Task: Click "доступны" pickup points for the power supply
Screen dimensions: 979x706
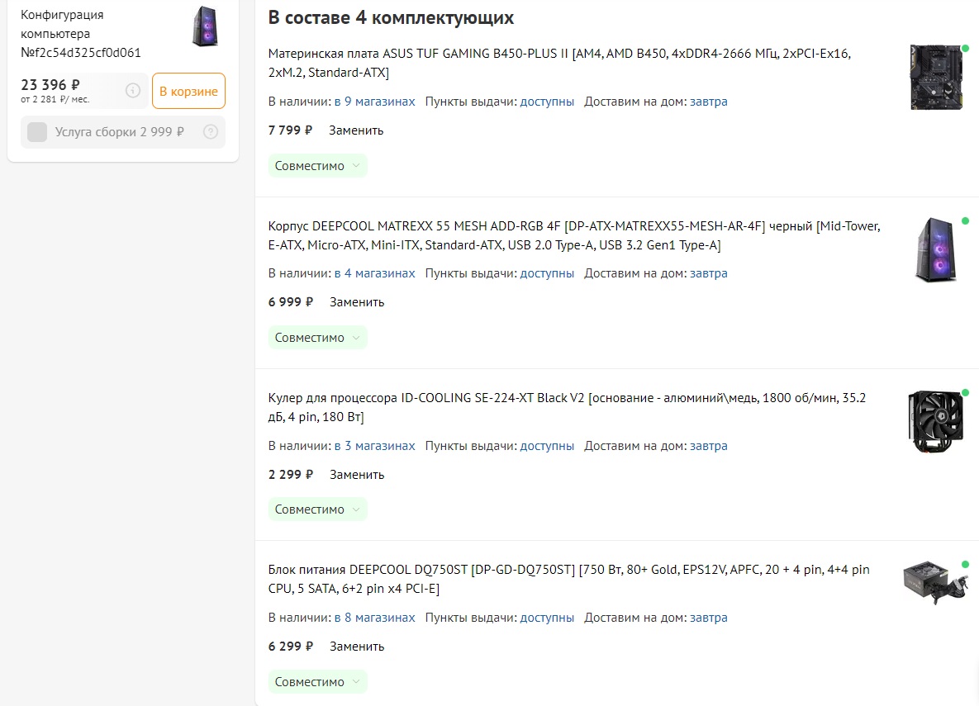Action: pyautogui.click(x=547, y=618)
